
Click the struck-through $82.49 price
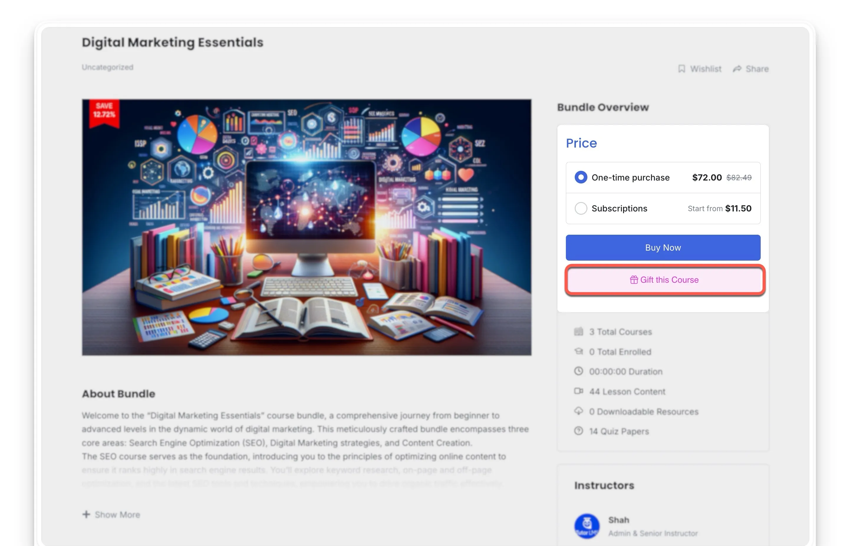[739, 178]
